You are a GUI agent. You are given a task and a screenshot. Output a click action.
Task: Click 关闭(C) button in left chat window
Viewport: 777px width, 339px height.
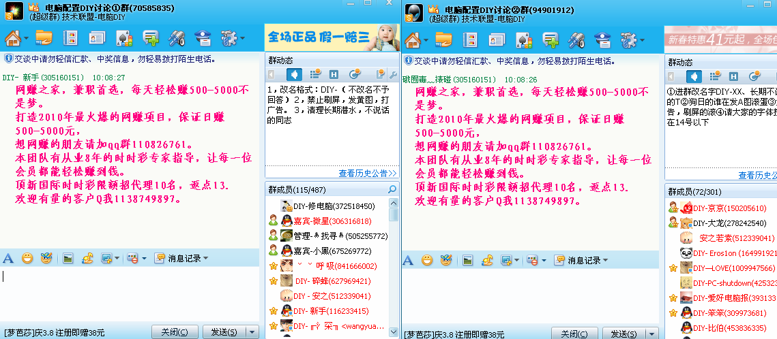point(175,332)
